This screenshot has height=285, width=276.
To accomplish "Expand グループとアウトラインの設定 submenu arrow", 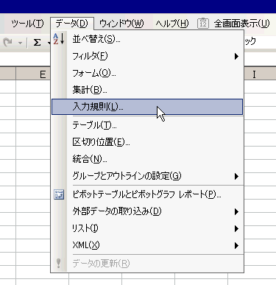I will click(x=236, y=176).
